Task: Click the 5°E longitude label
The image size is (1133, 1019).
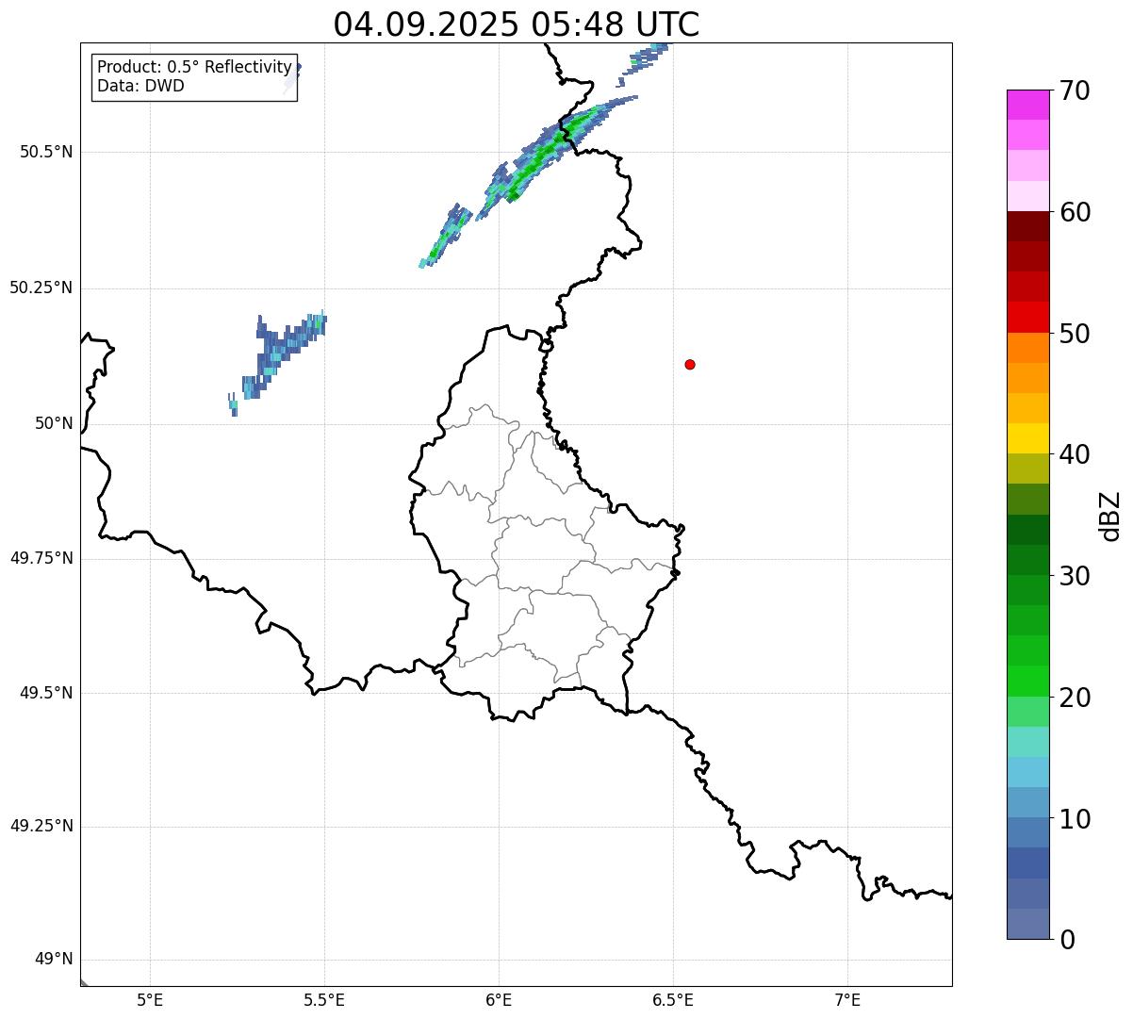Action: tap(150, 1000)
